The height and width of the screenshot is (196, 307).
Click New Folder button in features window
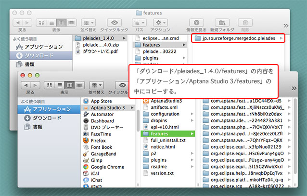[x=222, y=23]
